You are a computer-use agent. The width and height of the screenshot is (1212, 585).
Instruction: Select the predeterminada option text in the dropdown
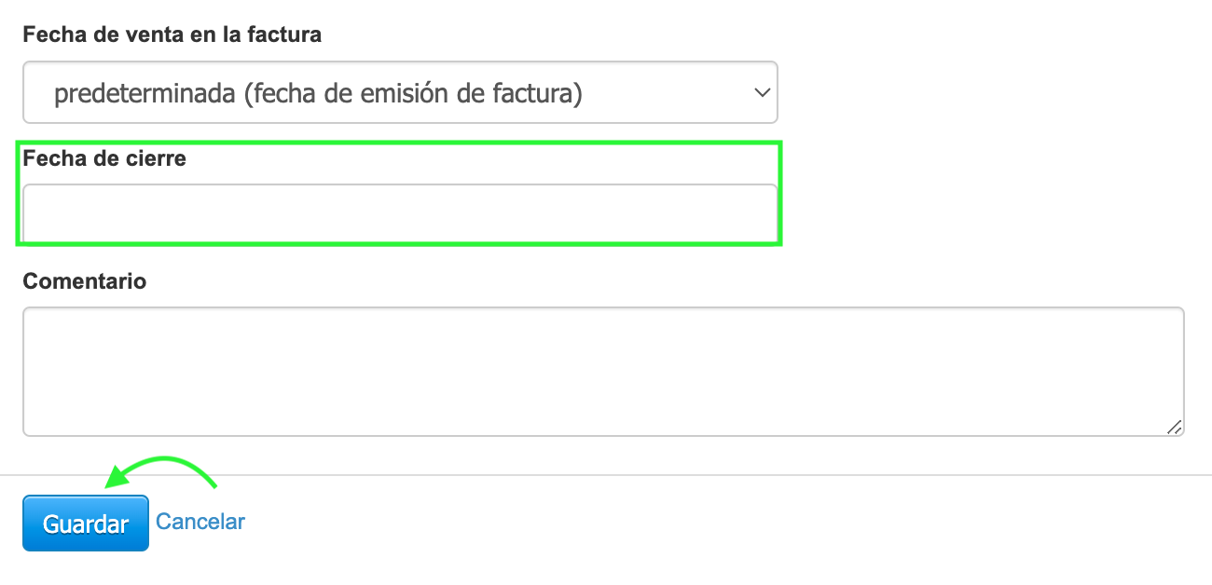(x=318, y=93)
